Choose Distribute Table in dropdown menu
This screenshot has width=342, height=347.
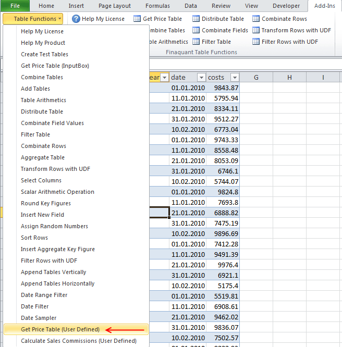click(76, 111)
